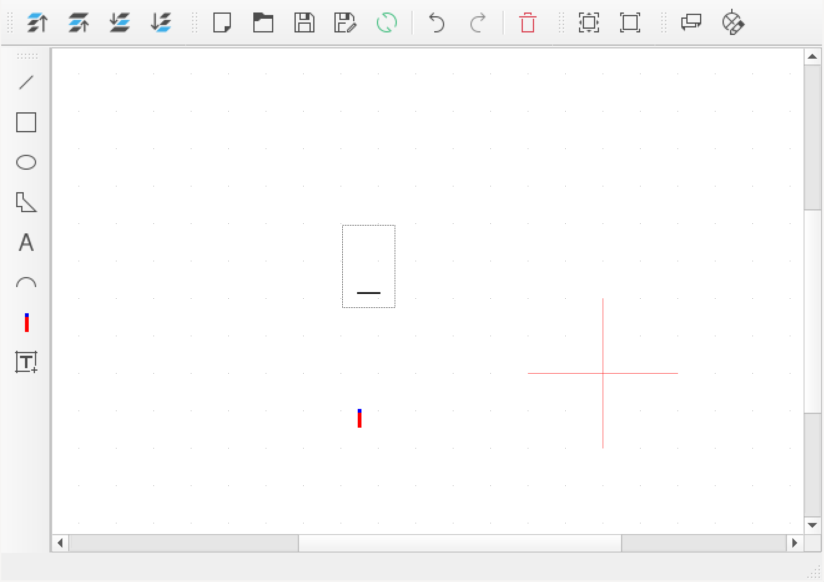
Task: Select the Polygon tool
Action: point(26,202)
